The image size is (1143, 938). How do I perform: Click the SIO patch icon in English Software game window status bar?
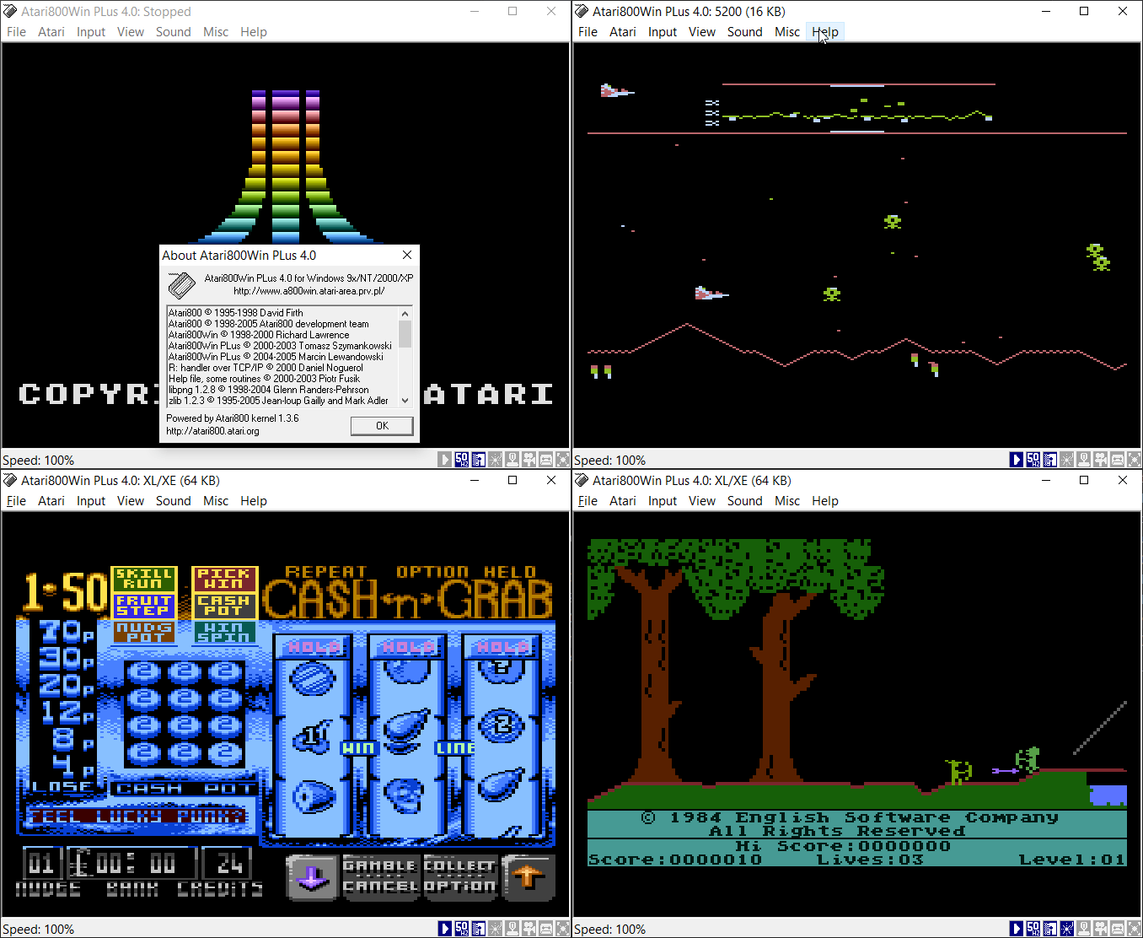1050,929
